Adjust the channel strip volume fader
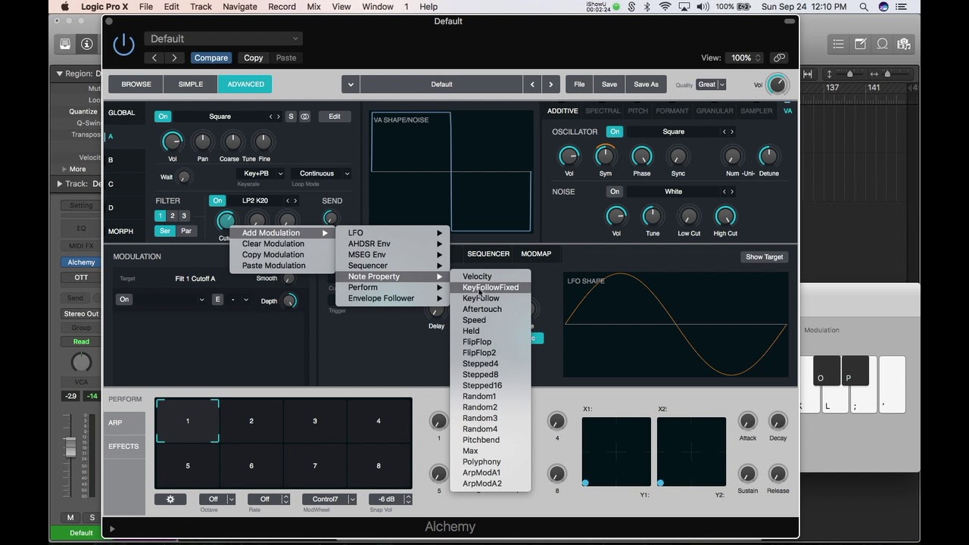This screenshot has height=545, width=969. pos(70,447)
